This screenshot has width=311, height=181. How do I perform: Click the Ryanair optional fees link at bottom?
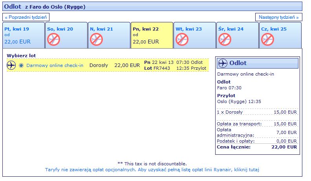pyautogui.click(x=152, y=170)
